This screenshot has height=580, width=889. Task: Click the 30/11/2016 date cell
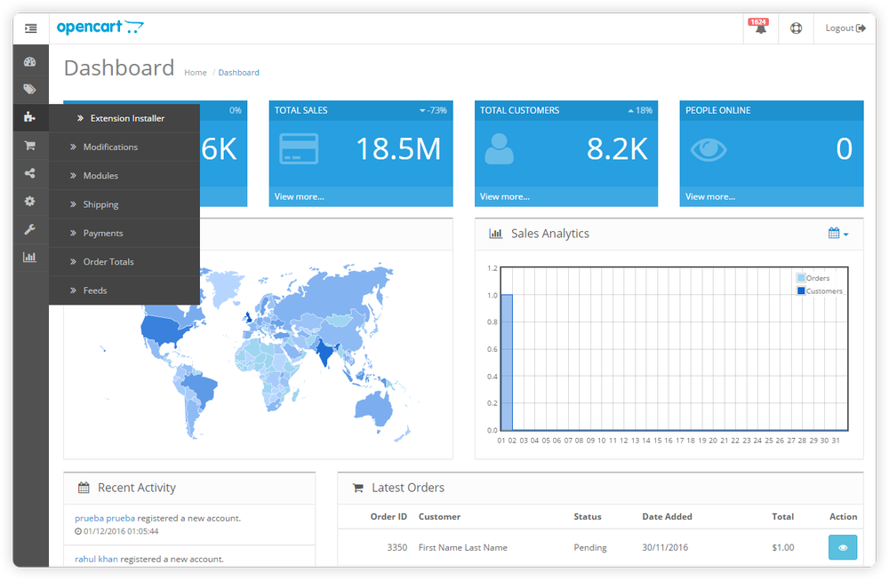coord(665,547)
